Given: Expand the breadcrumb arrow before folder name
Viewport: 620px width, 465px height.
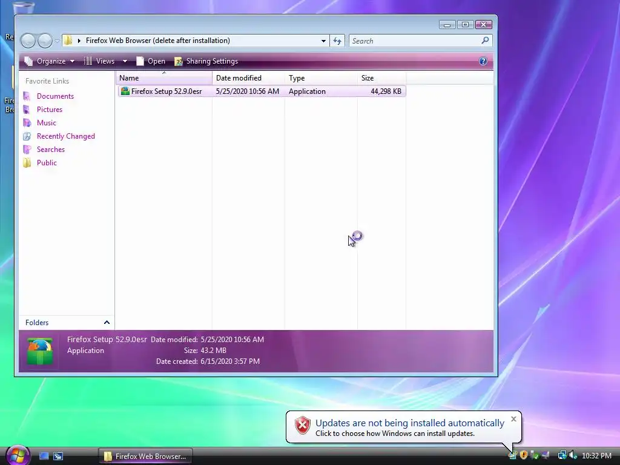Looking at the screenshot, I should (x=79, y=41).
